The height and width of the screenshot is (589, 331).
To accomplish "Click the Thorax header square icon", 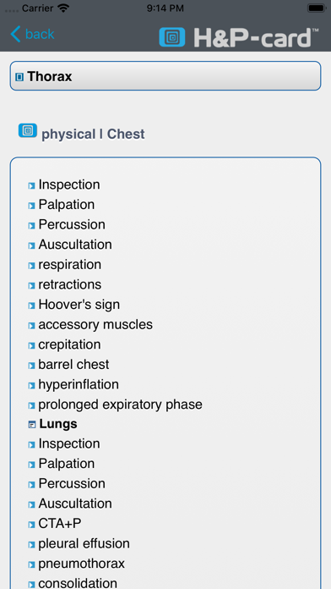I will (x=19, y=77).
